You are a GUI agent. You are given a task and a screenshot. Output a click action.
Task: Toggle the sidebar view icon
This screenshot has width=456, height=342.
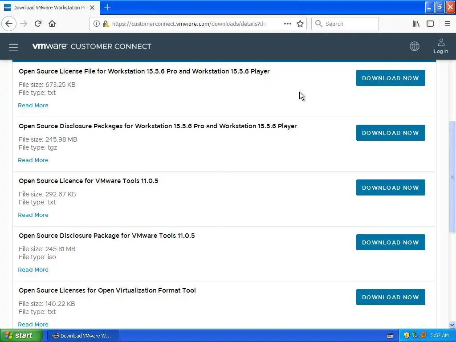point(430,24)
